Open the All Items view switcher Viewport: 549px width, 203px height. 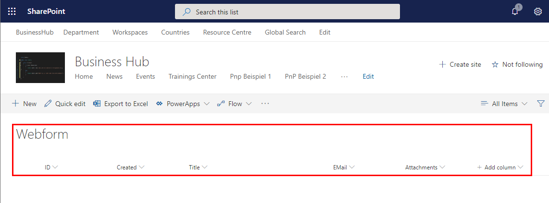coord(504,104)
